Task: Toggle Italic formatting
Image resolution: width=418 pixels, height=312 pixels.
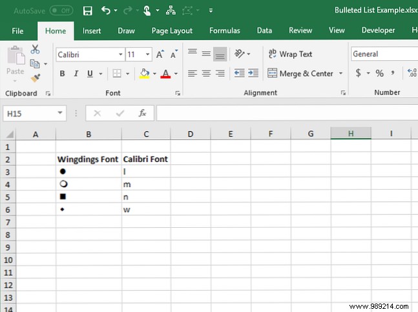Action: tap(76, 73)
